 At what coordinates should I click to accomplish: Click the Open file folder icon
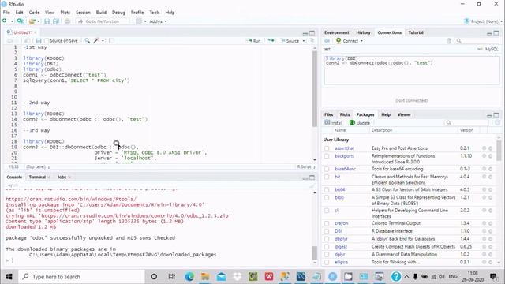[x=32, y=21]
